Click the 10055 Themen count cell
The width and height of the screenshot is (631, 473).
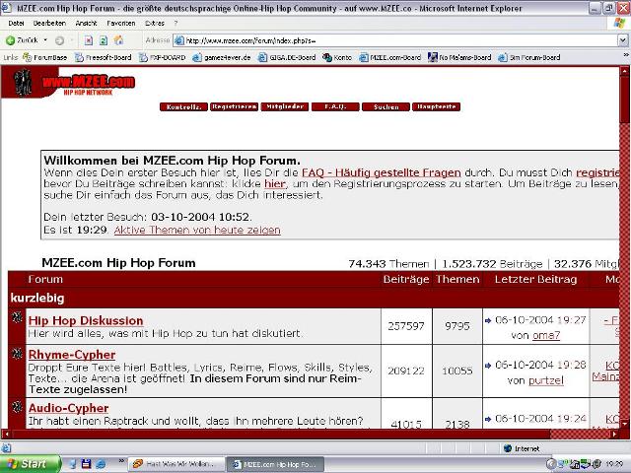click(x=457, y=371)
